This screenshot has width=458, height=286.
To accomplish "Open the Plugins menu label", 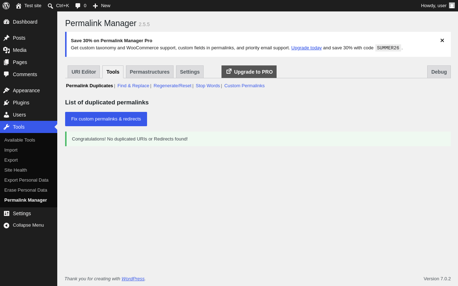I will [x=21, y=103].
